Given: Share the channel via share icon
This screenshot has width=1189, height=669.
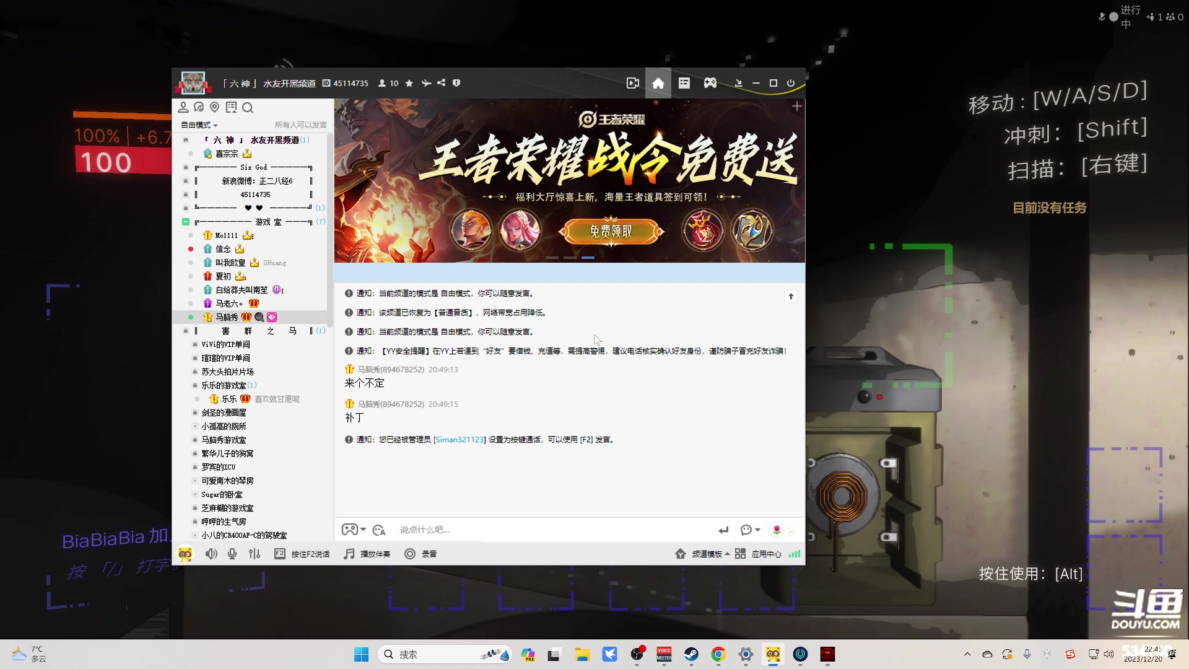Looking at the screenshot, I should point(442,82).
